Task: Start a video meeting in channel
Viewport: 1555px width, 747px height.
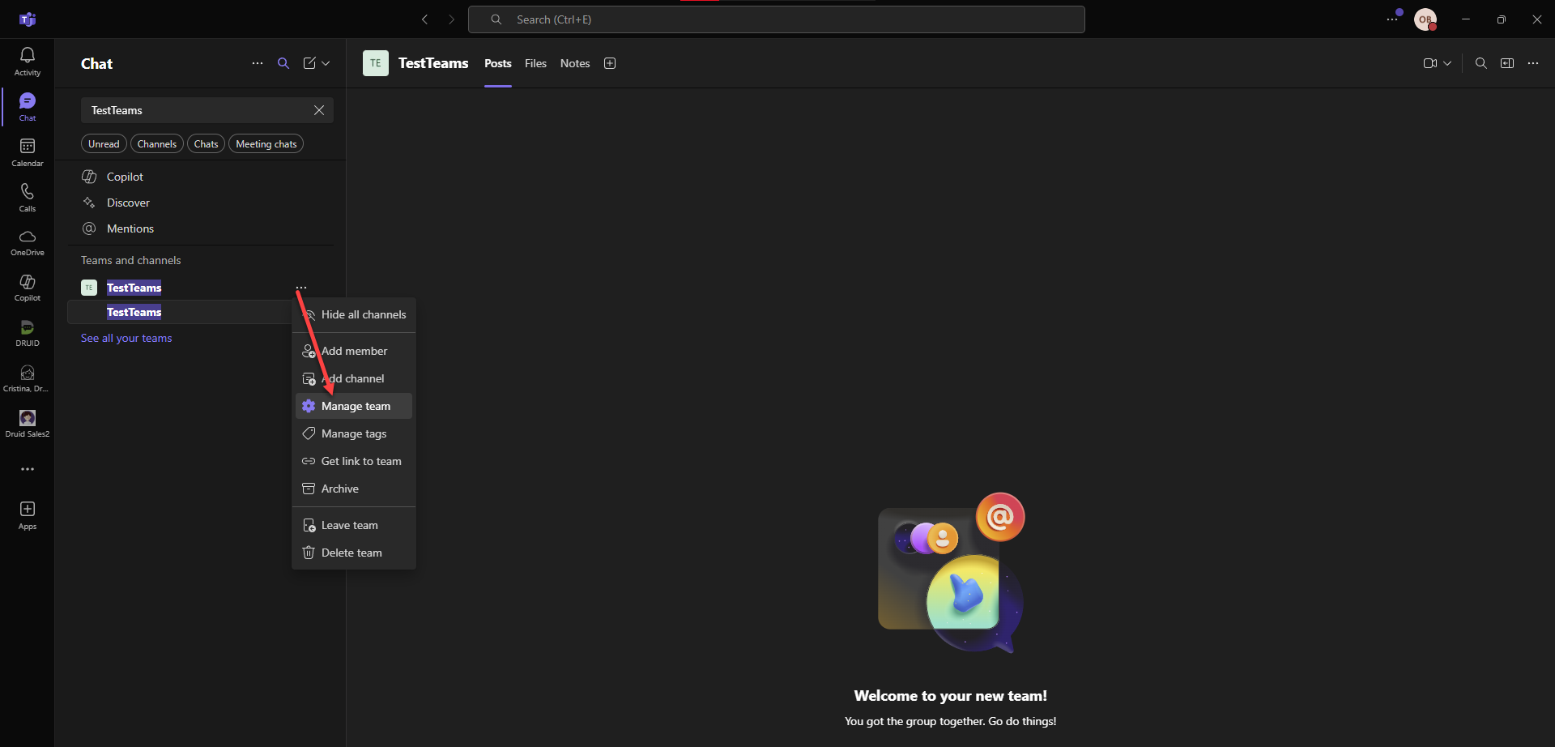Action: coord(1430,63)
